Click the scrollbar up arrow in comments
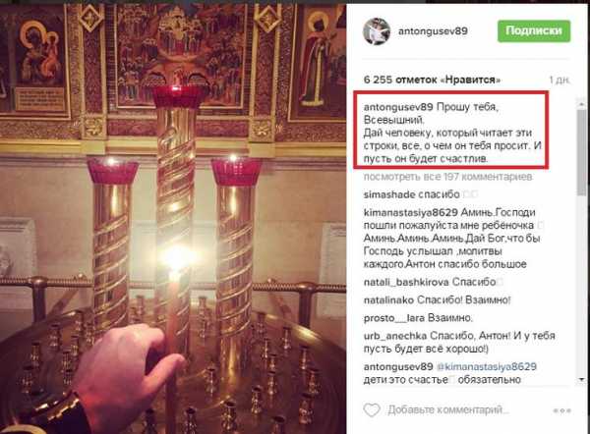The height and width of the screenshot is (434, 590). [582, 104]
